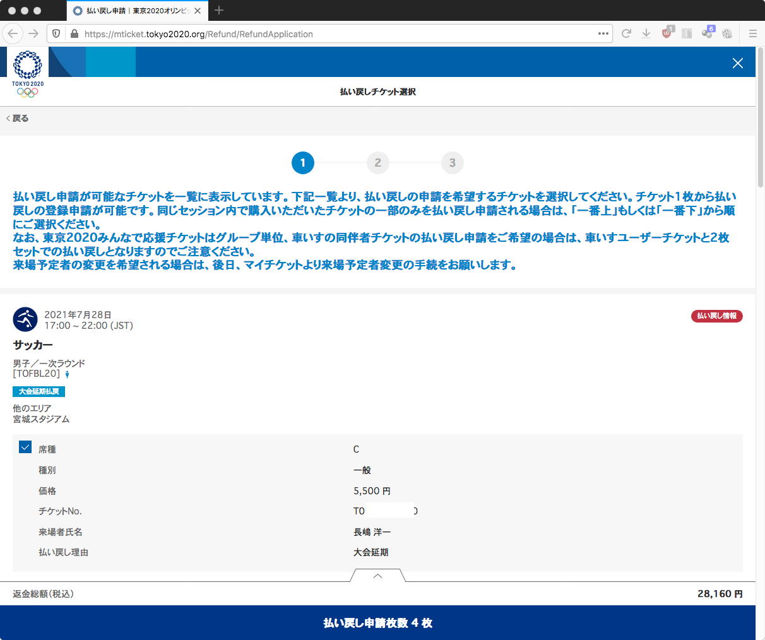
Task: Open the 払い戻し情報 red badge
Action: [717, 316]
